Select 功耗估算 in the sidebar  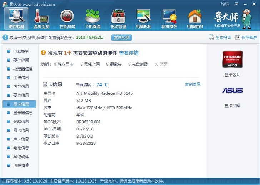tap(21, 165)
